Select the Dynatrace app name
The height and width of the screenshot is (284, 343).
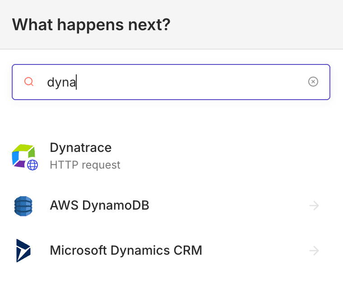(x=80, y=147)
